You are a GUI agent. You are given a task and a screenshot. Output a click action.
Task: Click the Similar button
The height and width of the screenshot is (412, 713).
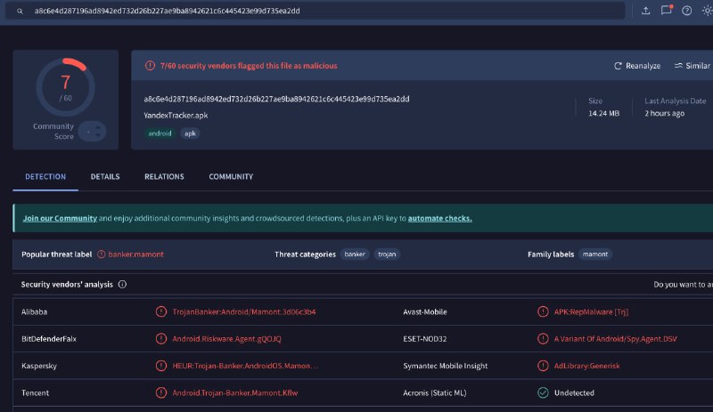pos(693,66)
